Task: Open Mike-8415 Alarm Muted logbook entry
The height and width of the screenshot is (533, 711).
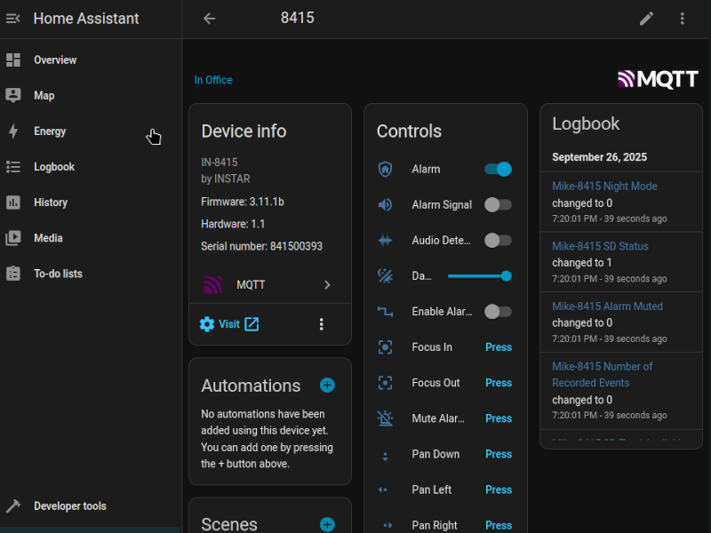Action: pos(607,306)
